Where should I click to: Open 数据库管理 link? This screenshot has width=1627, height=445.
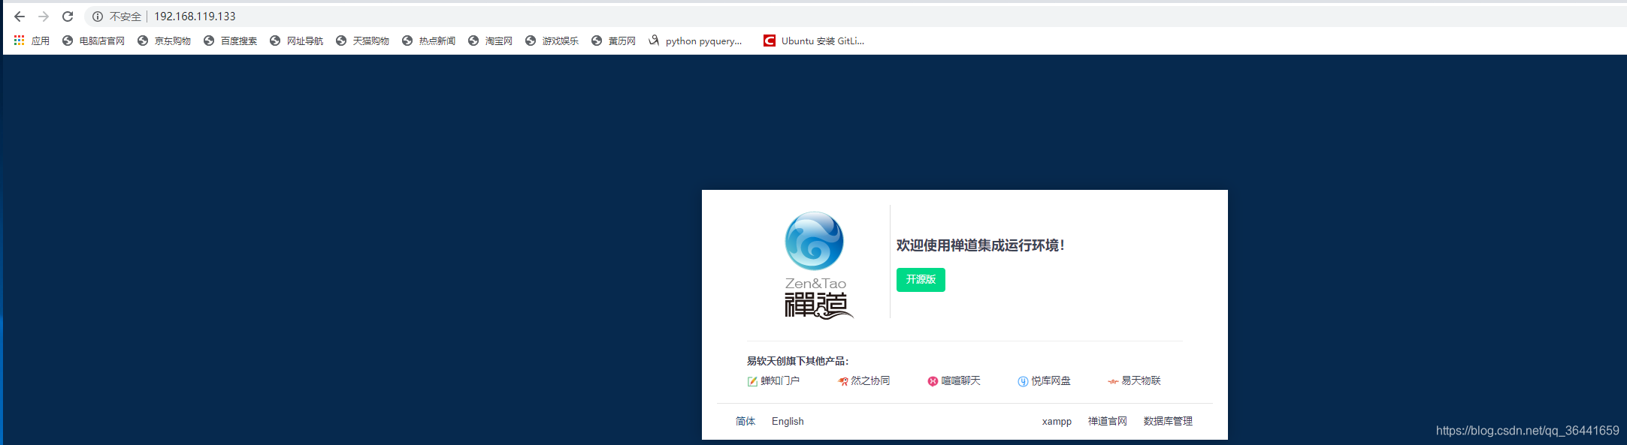tap(1168, 421)
